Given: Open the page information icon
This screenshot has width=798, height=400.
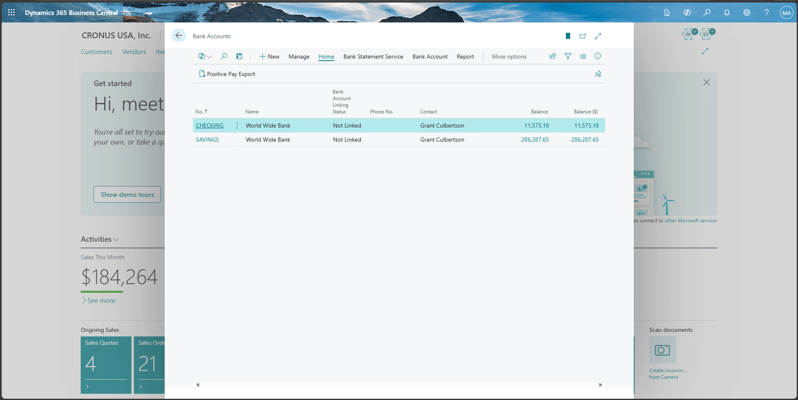Looking at the screenshot, I should pyautogui.click(x=597, y=56).
